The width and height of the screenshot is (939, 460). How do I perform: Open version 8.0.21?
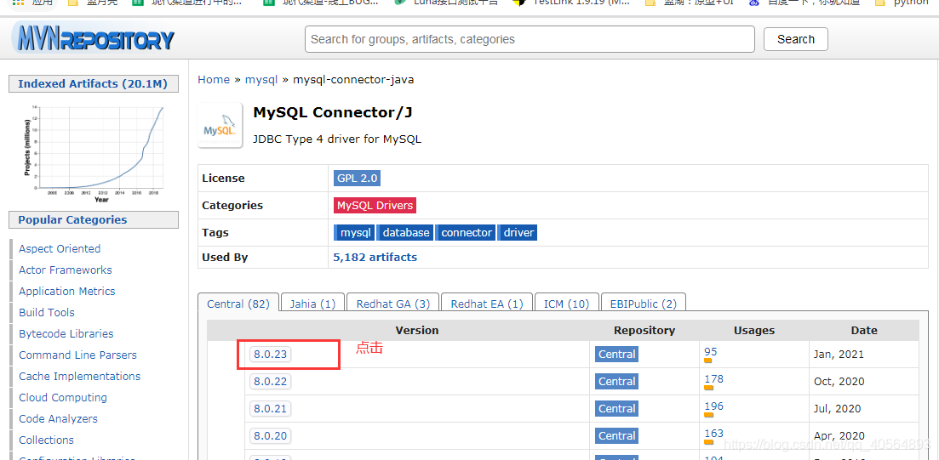coord(270,409)
